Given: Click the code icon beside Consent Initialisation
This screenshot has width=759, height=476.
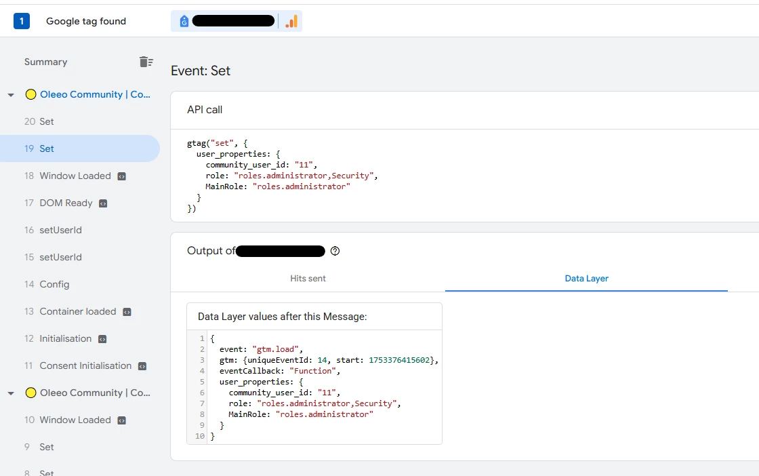Looking at the screenshot, I should 142,366.
